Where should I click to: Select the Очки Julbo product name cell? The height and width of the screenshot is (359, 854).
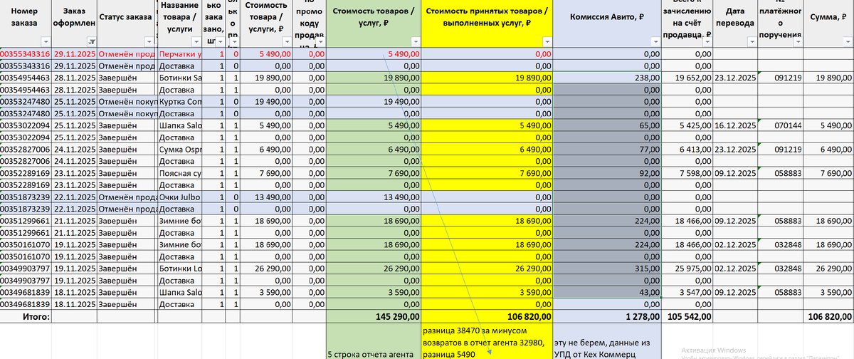point(181,199)
